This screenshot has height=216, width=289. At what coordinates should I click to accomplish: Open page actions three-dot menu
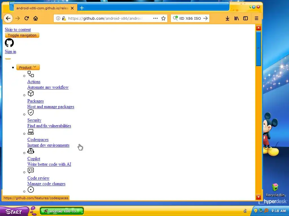point(156,18)
